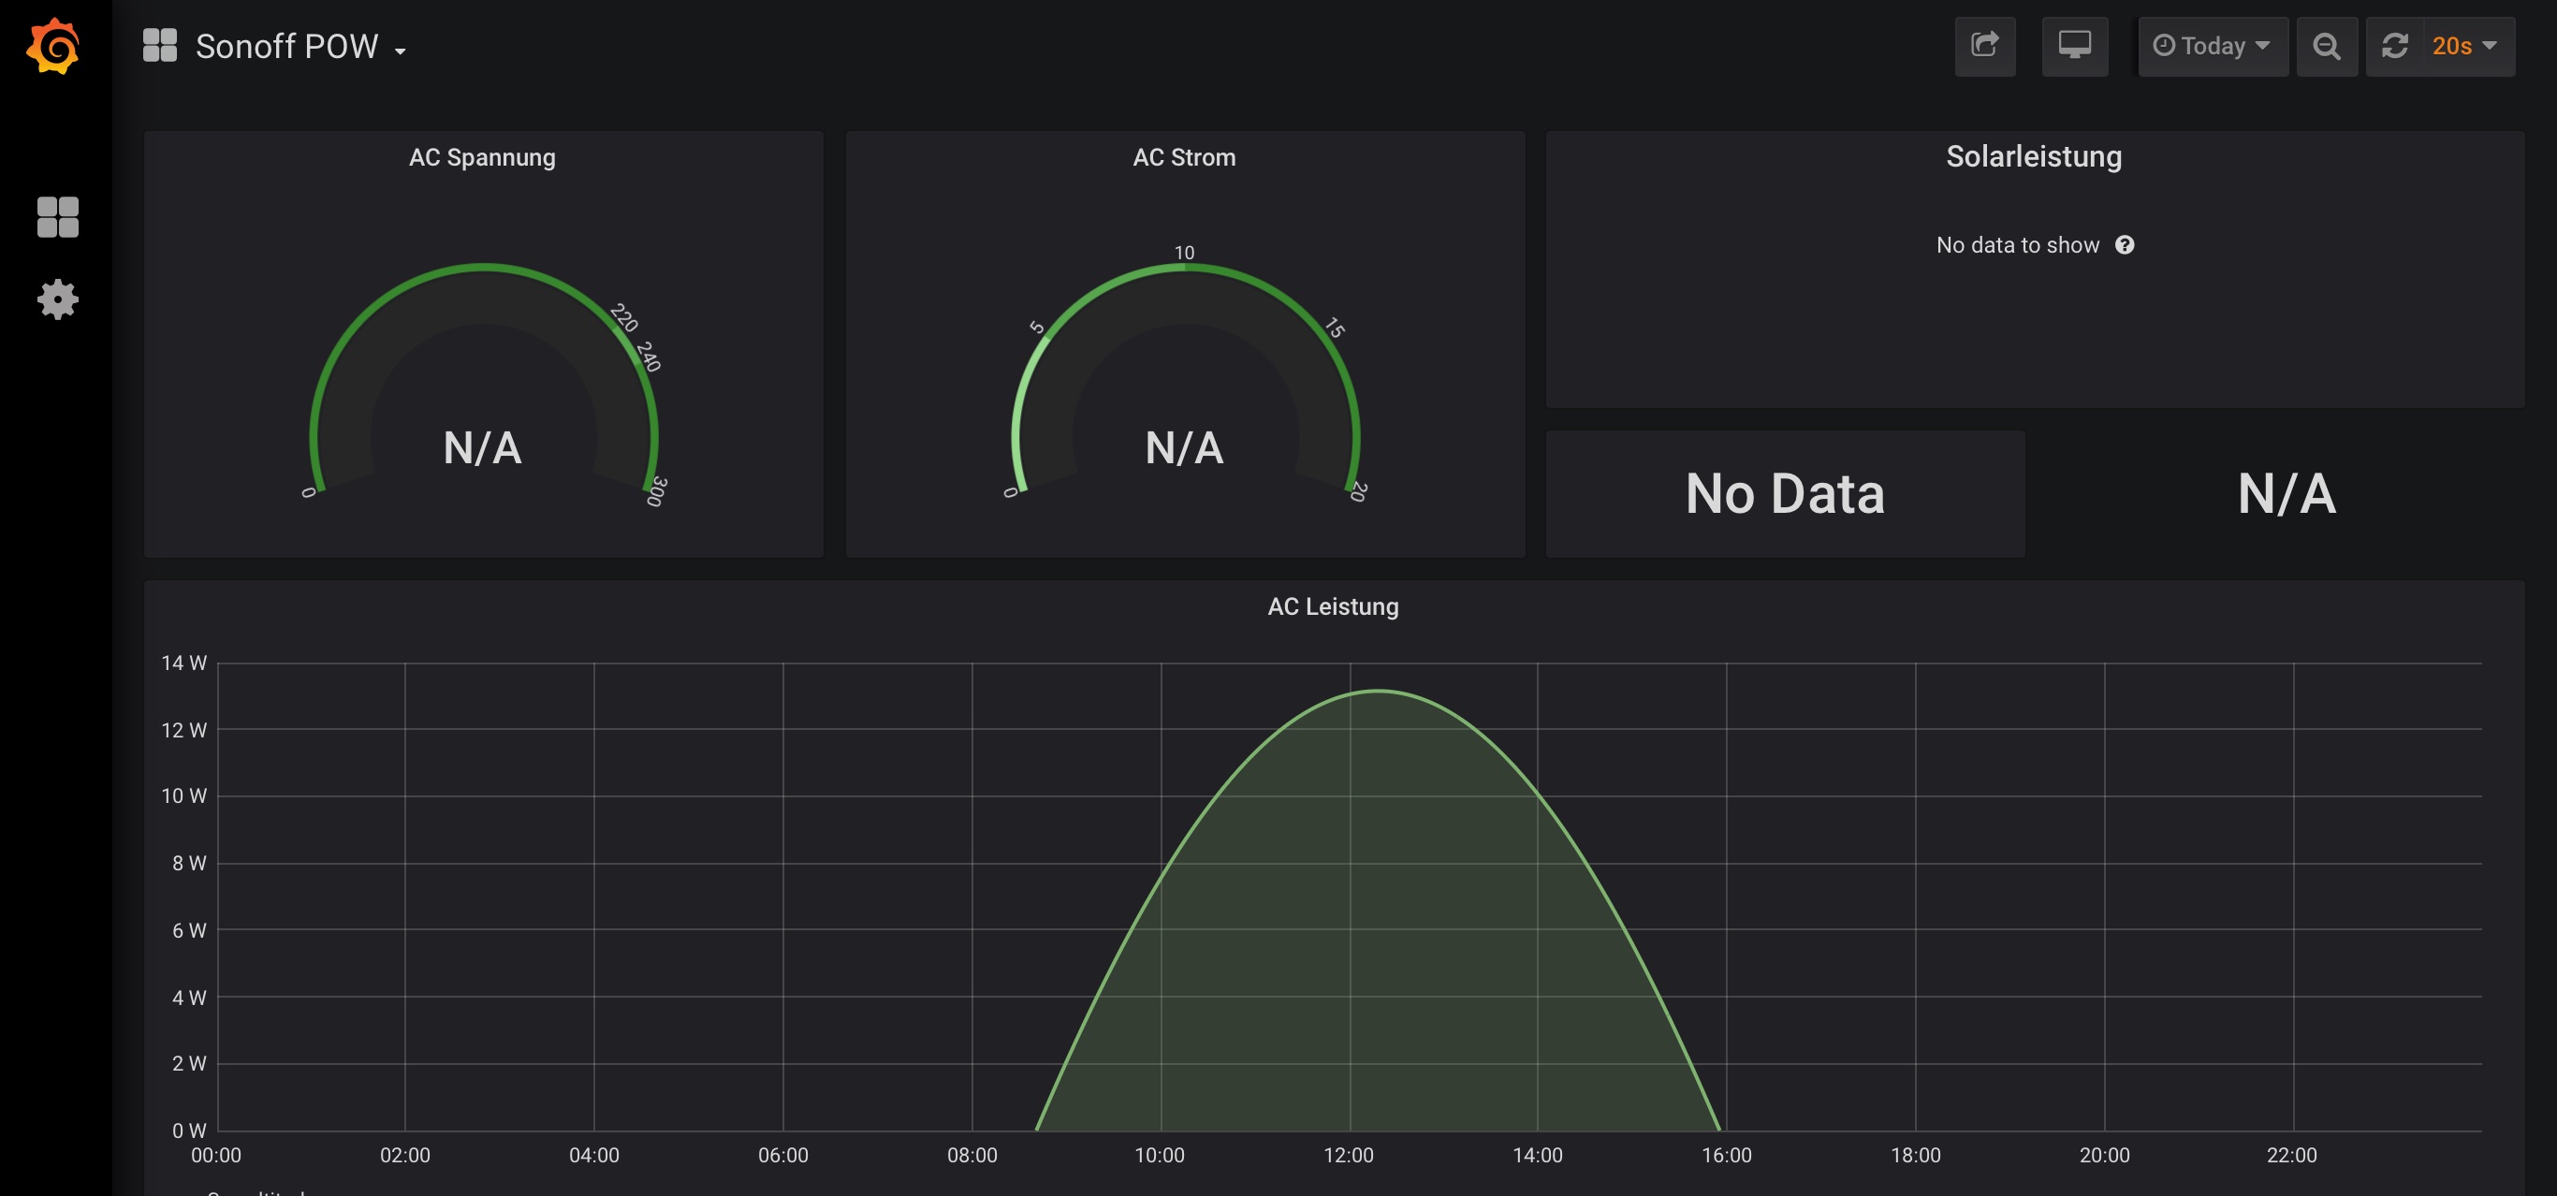
Task: Click the AC Leistung panel title
Action: coord(1332,606)
